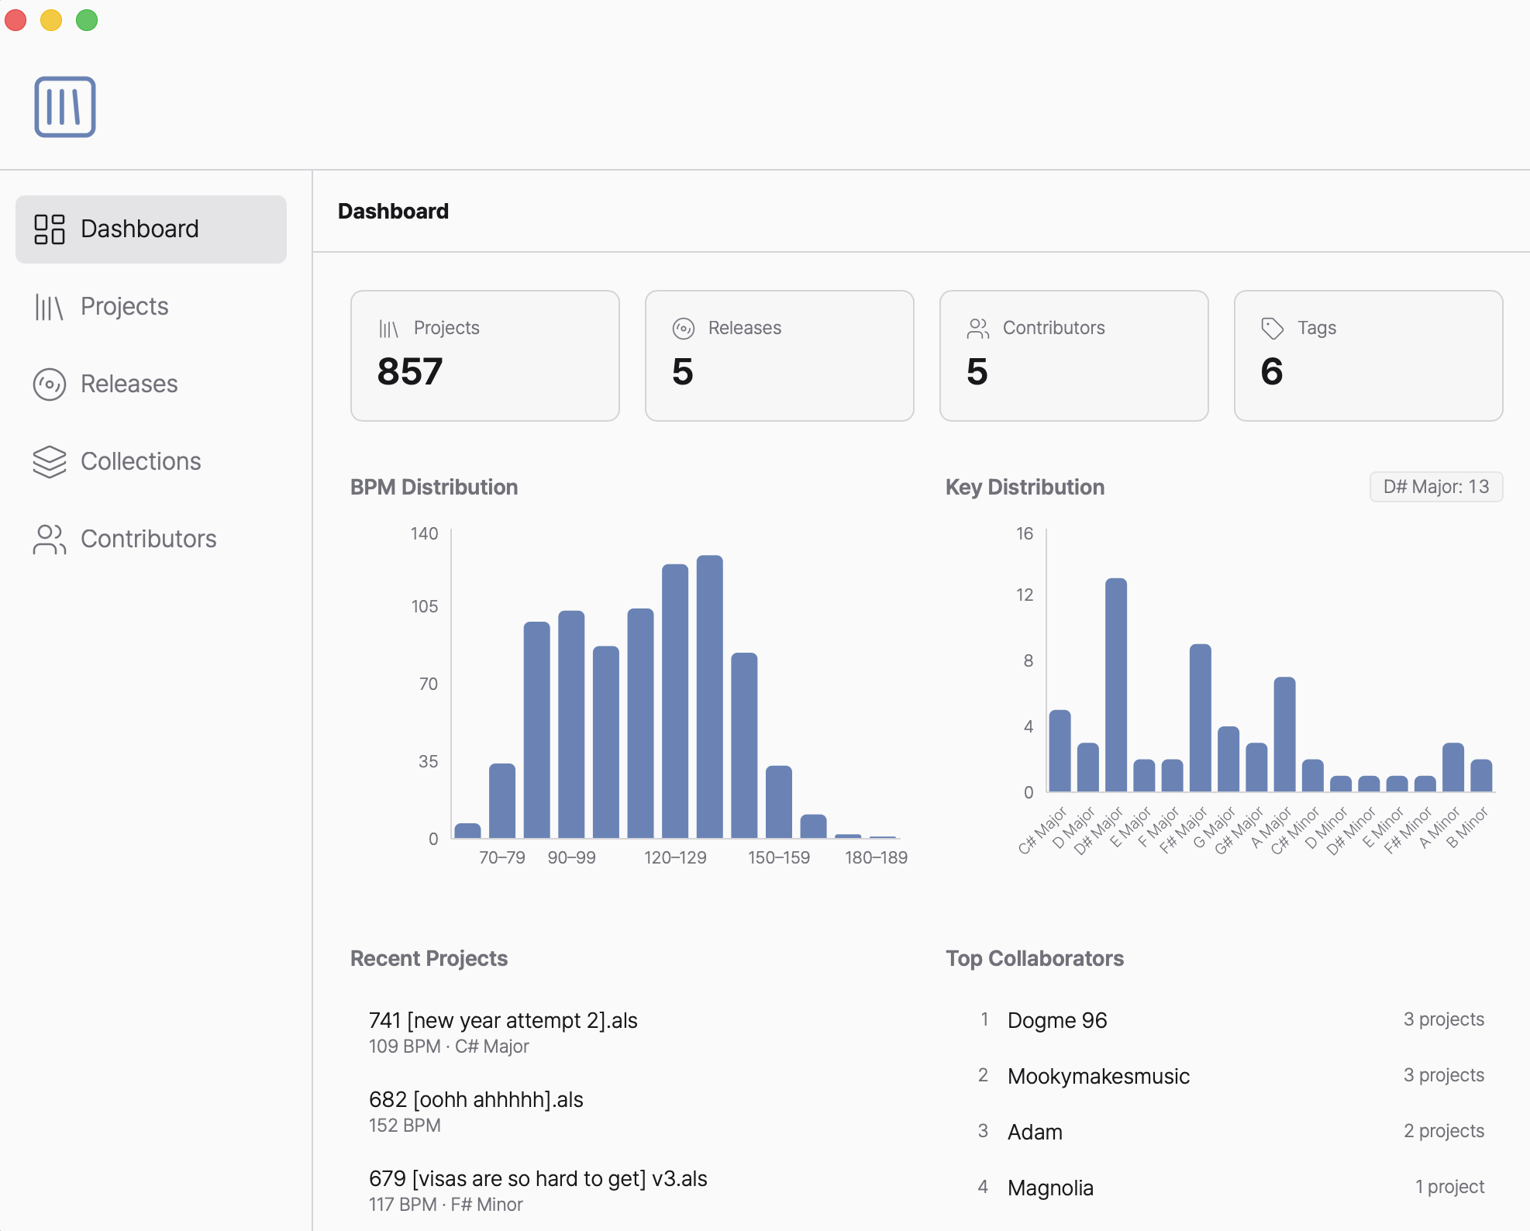The image size is (1530, 1231).
Task: Select 679 [visas are so hard to get] v3.als
Action: pyautogui.click(x=538, y=1178)
